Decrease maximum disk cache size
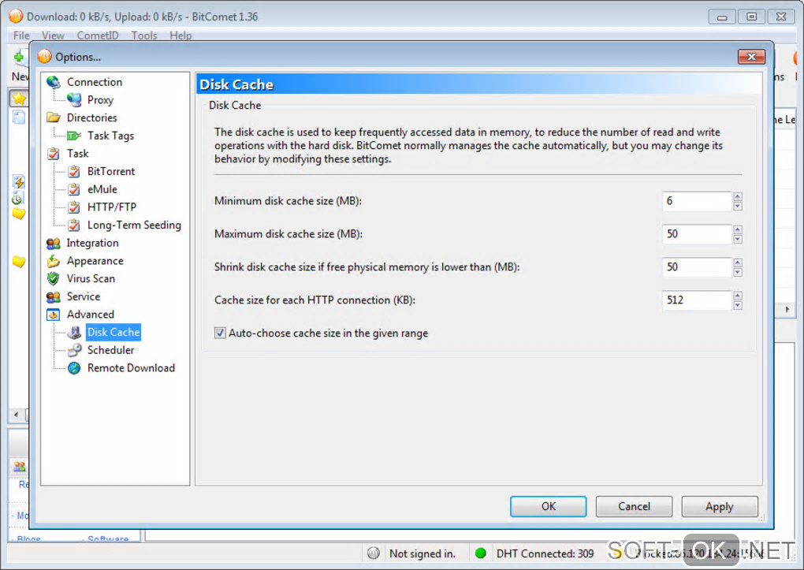 pos(738,239)
